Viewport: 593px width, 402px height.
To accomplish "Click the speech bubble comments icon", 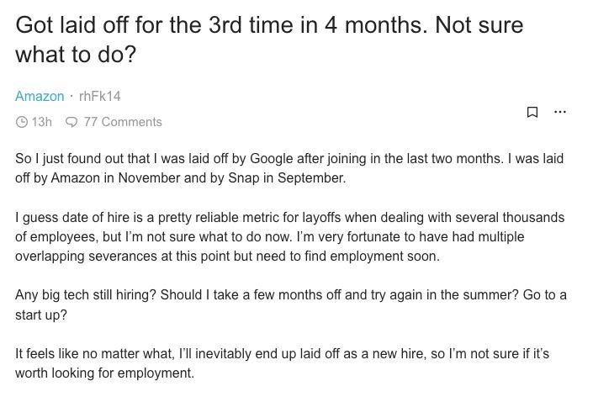I will coord(71,122).
